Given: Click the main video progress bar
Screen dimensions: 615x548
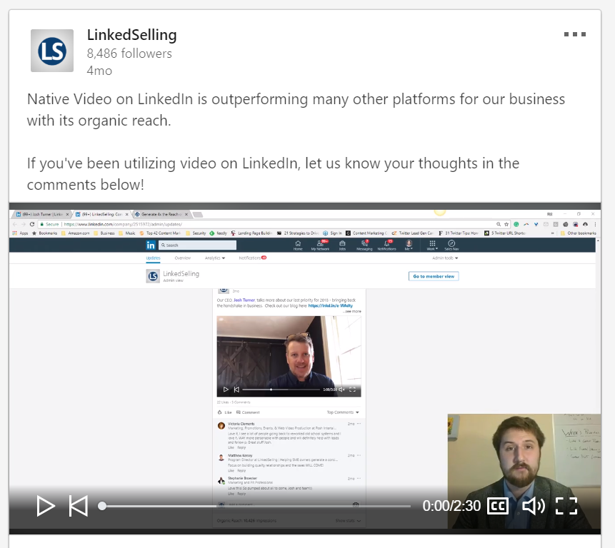Looking at the screenshot, I should coord(257,506).
